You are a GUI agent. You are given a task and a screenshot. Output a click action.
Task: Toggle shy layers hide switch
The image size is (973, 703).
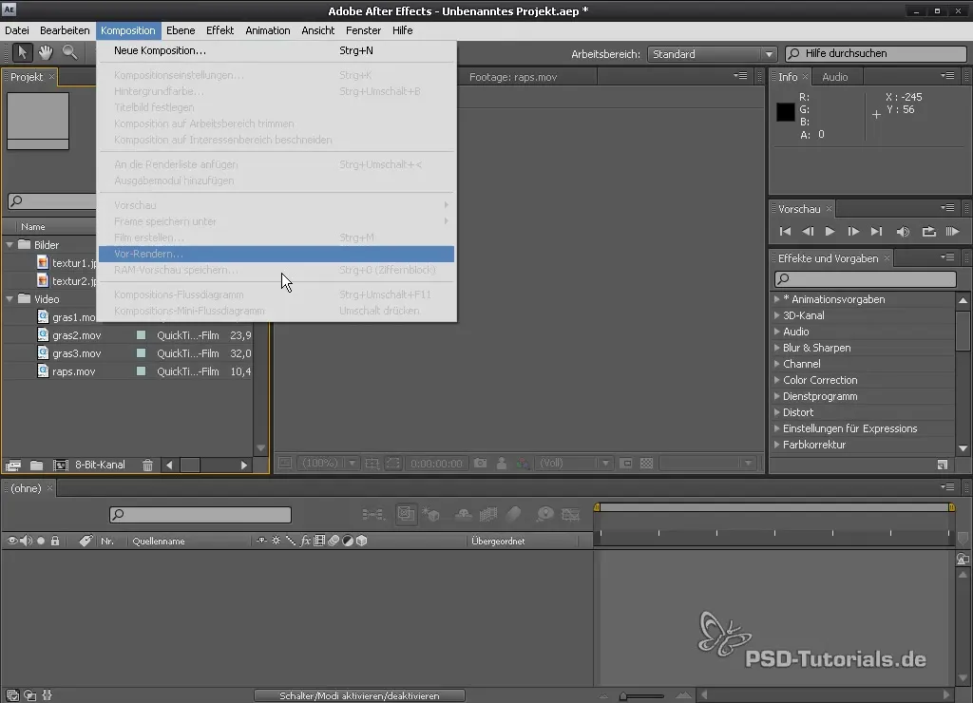(x=464, y=514)
